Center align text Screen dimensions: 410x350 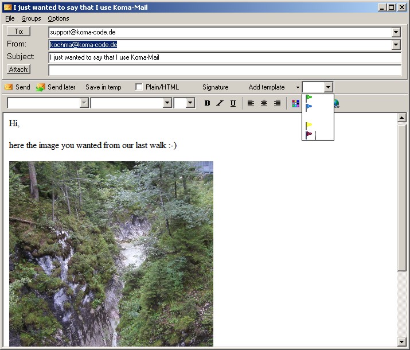coord(264,103)
